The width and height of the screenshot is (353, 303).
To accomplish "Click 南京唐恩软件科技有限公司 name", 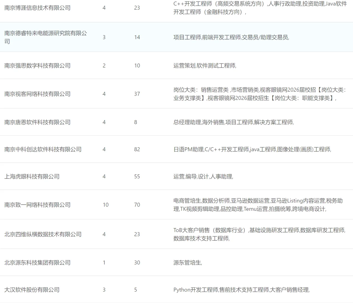I will click(37, 122).
